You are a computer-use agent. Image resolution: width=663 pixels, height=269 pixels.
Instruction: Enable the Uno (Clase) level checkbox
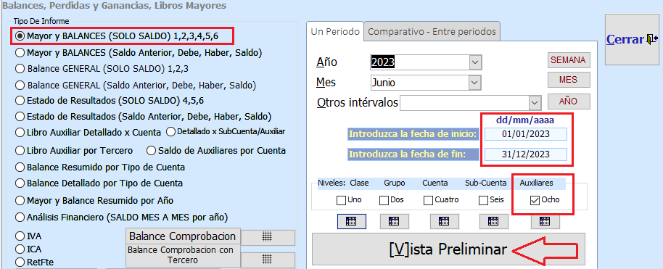click(x=341, y=200)
